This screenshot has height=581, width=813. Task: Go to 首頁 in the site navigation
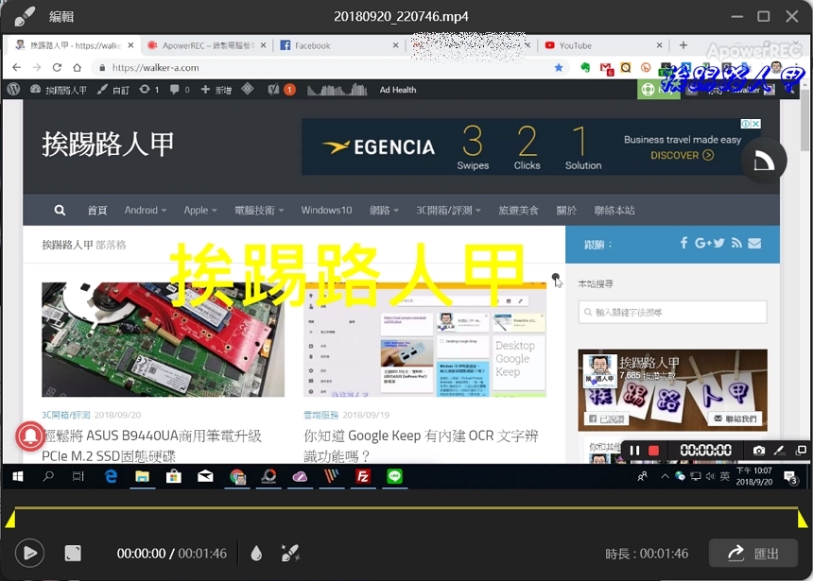coord(97,210)
